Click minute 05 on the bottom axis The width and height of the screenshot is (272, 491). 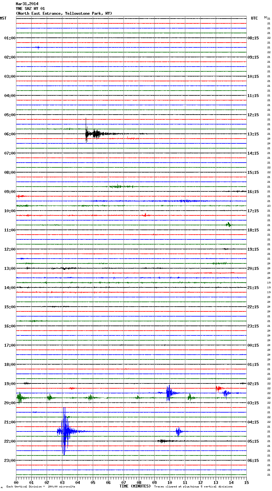(93, 482)
